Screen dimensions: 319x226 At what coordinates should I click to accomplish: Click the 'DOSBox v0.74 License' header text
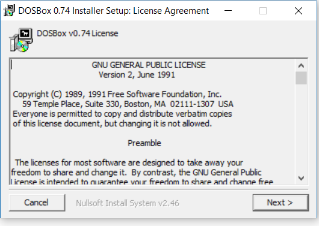coord(78,33)
